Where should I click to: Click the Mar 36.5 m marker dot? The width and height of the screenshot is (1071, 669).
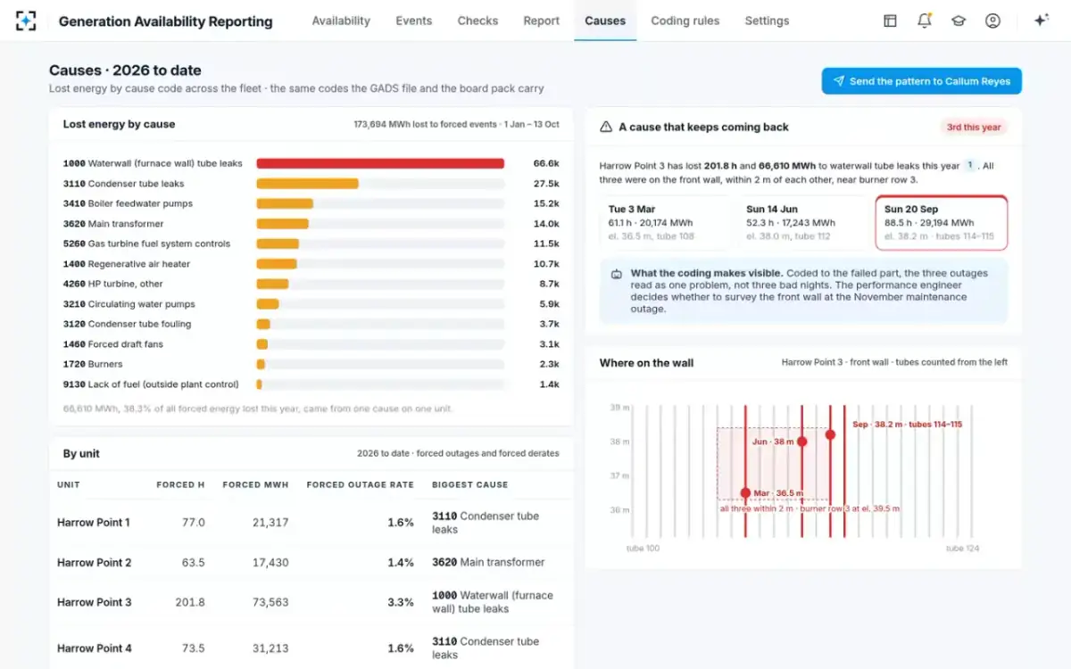tap(745, 492)
